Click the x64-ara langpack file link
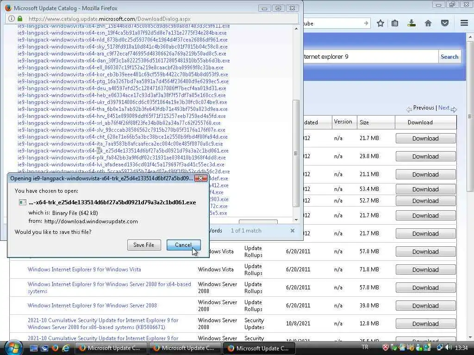 122,54
